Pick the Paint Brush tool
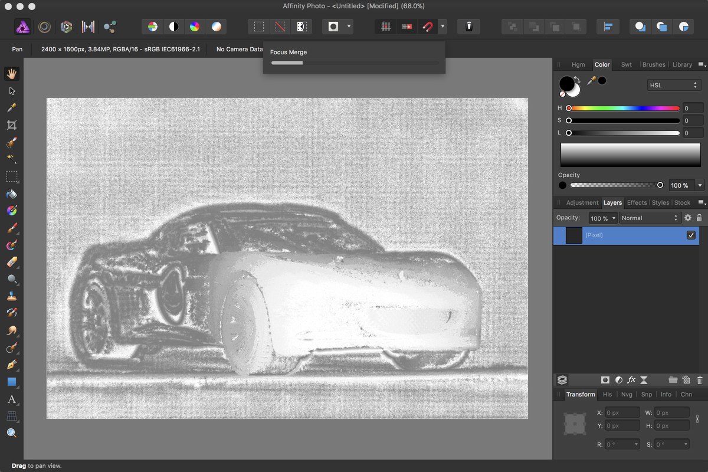 pos(11,228)
